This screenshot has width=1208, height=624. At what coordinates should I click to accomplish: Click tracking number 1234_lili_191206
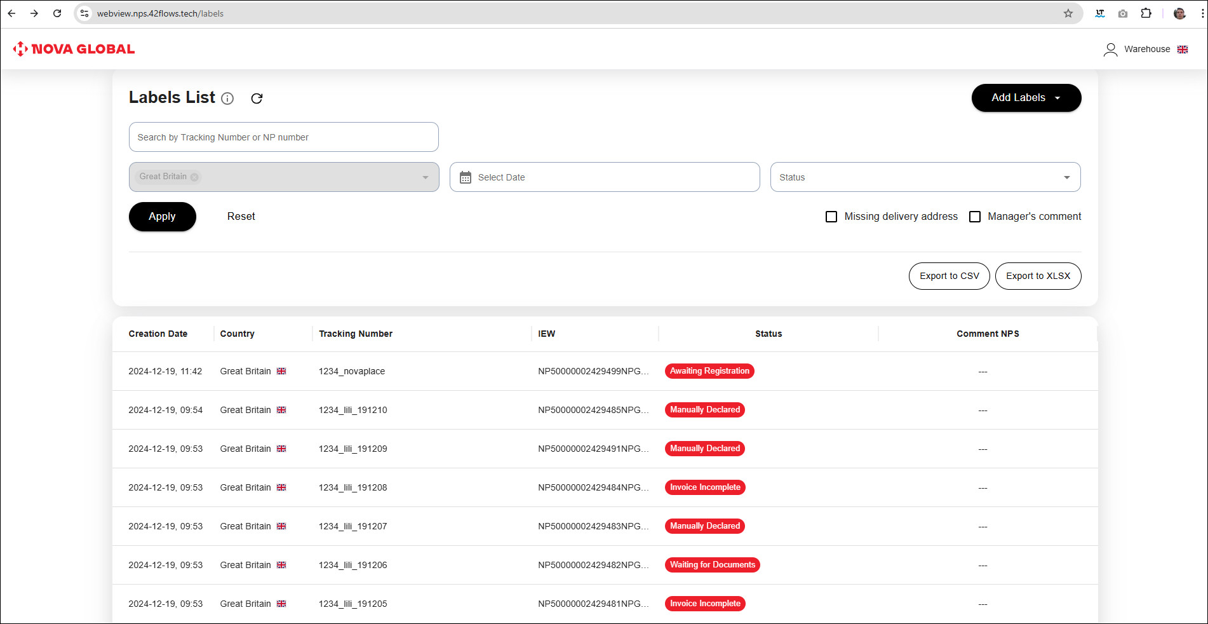(x=353, y=565)
